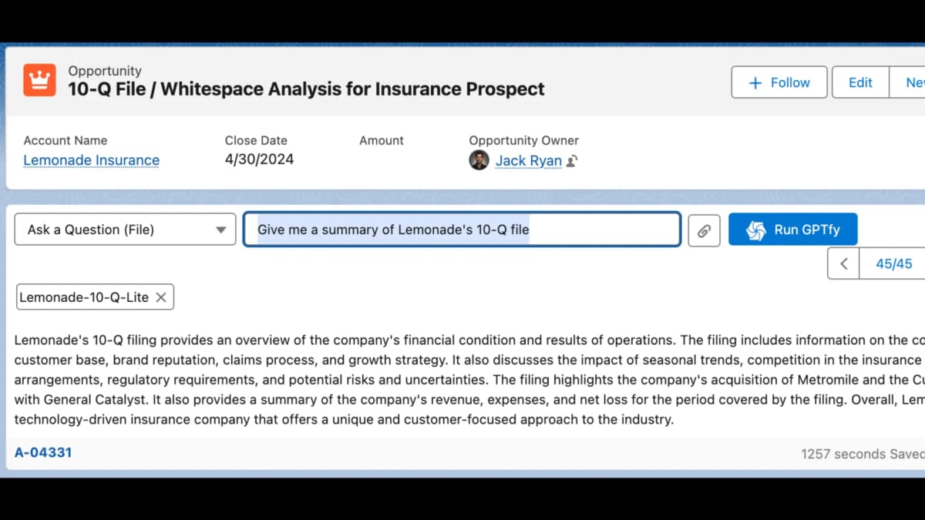Run GPTfy on the entered prompt
The image size is (925, 520).
coord(792,229)
